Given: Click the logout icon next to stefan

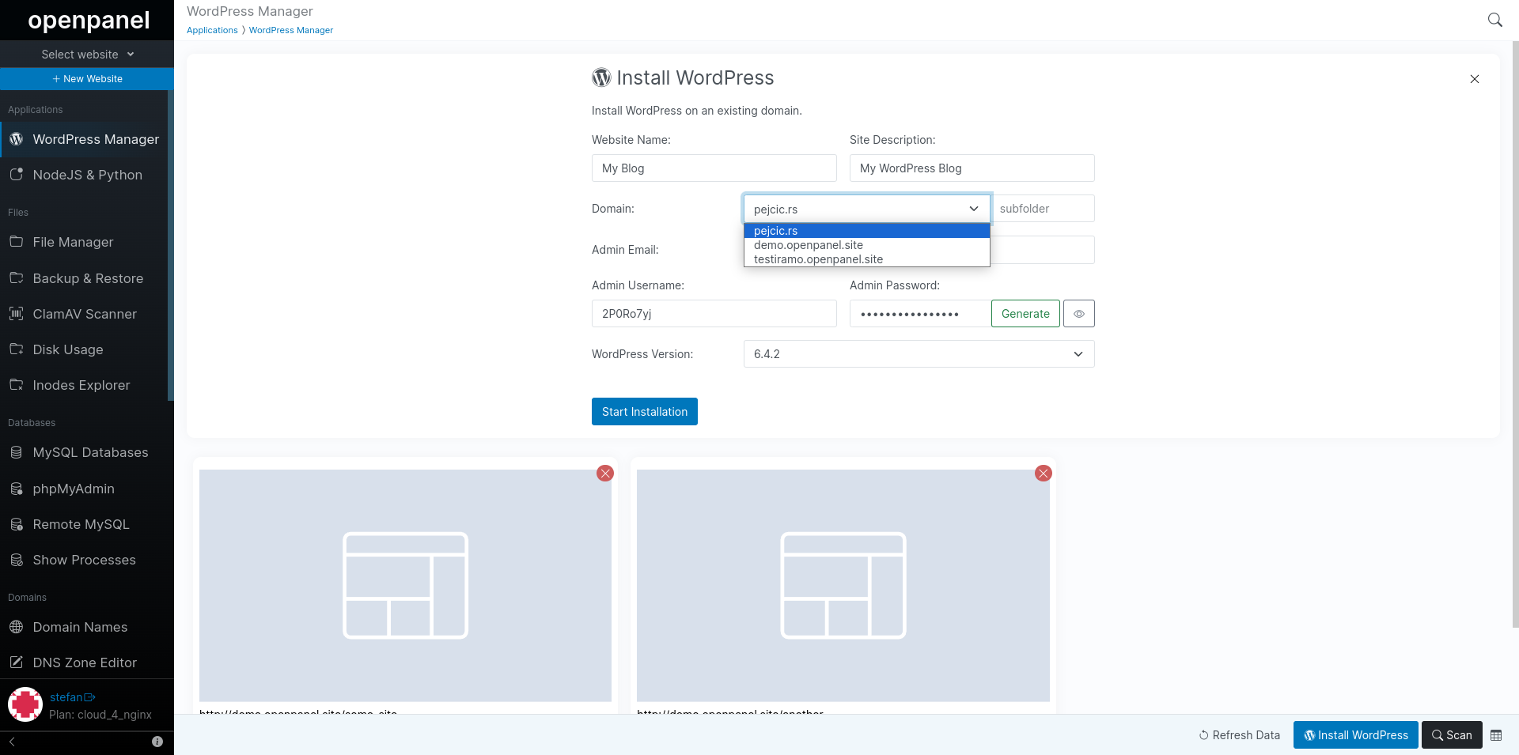Looking at the screenshot, I should point(89,697).
